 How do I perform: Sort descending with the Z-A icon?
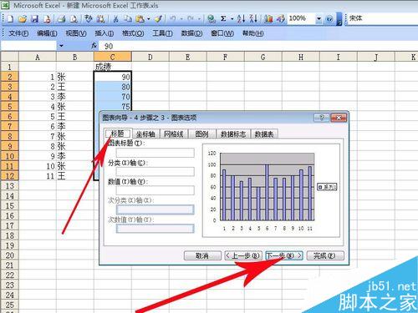253,19
